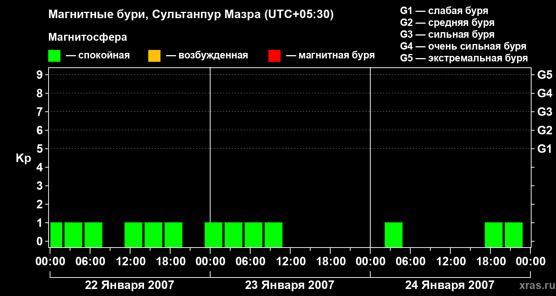Click the Kp axis value '3'
The image size is (556, 296).
(40, 186)
